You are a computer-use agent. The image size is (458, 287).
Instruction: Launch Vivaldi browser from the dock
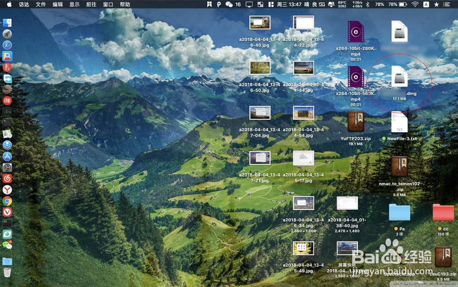[x=7, y=212]
